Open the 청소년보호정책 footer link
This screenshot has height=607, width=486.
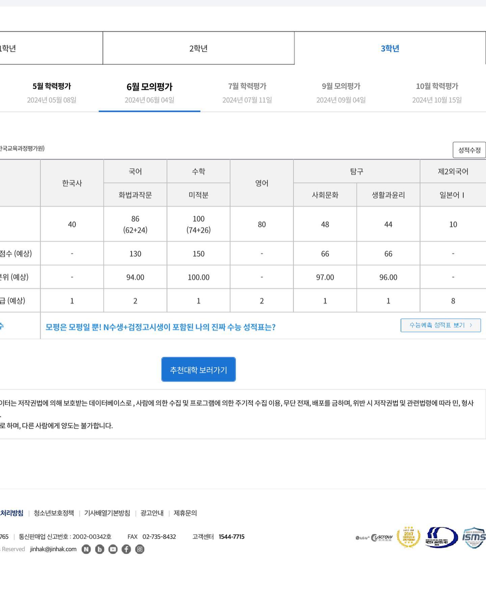pyautogui.click(x=54, y=513)
